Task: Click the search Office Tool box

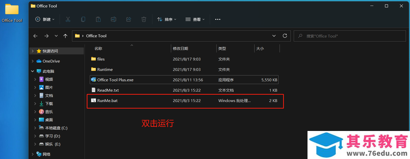Action: click(350, 36)
